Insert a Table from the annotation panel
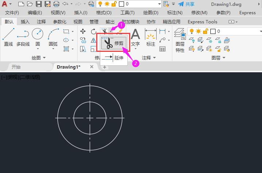262x173 pixels. [162, 49]
